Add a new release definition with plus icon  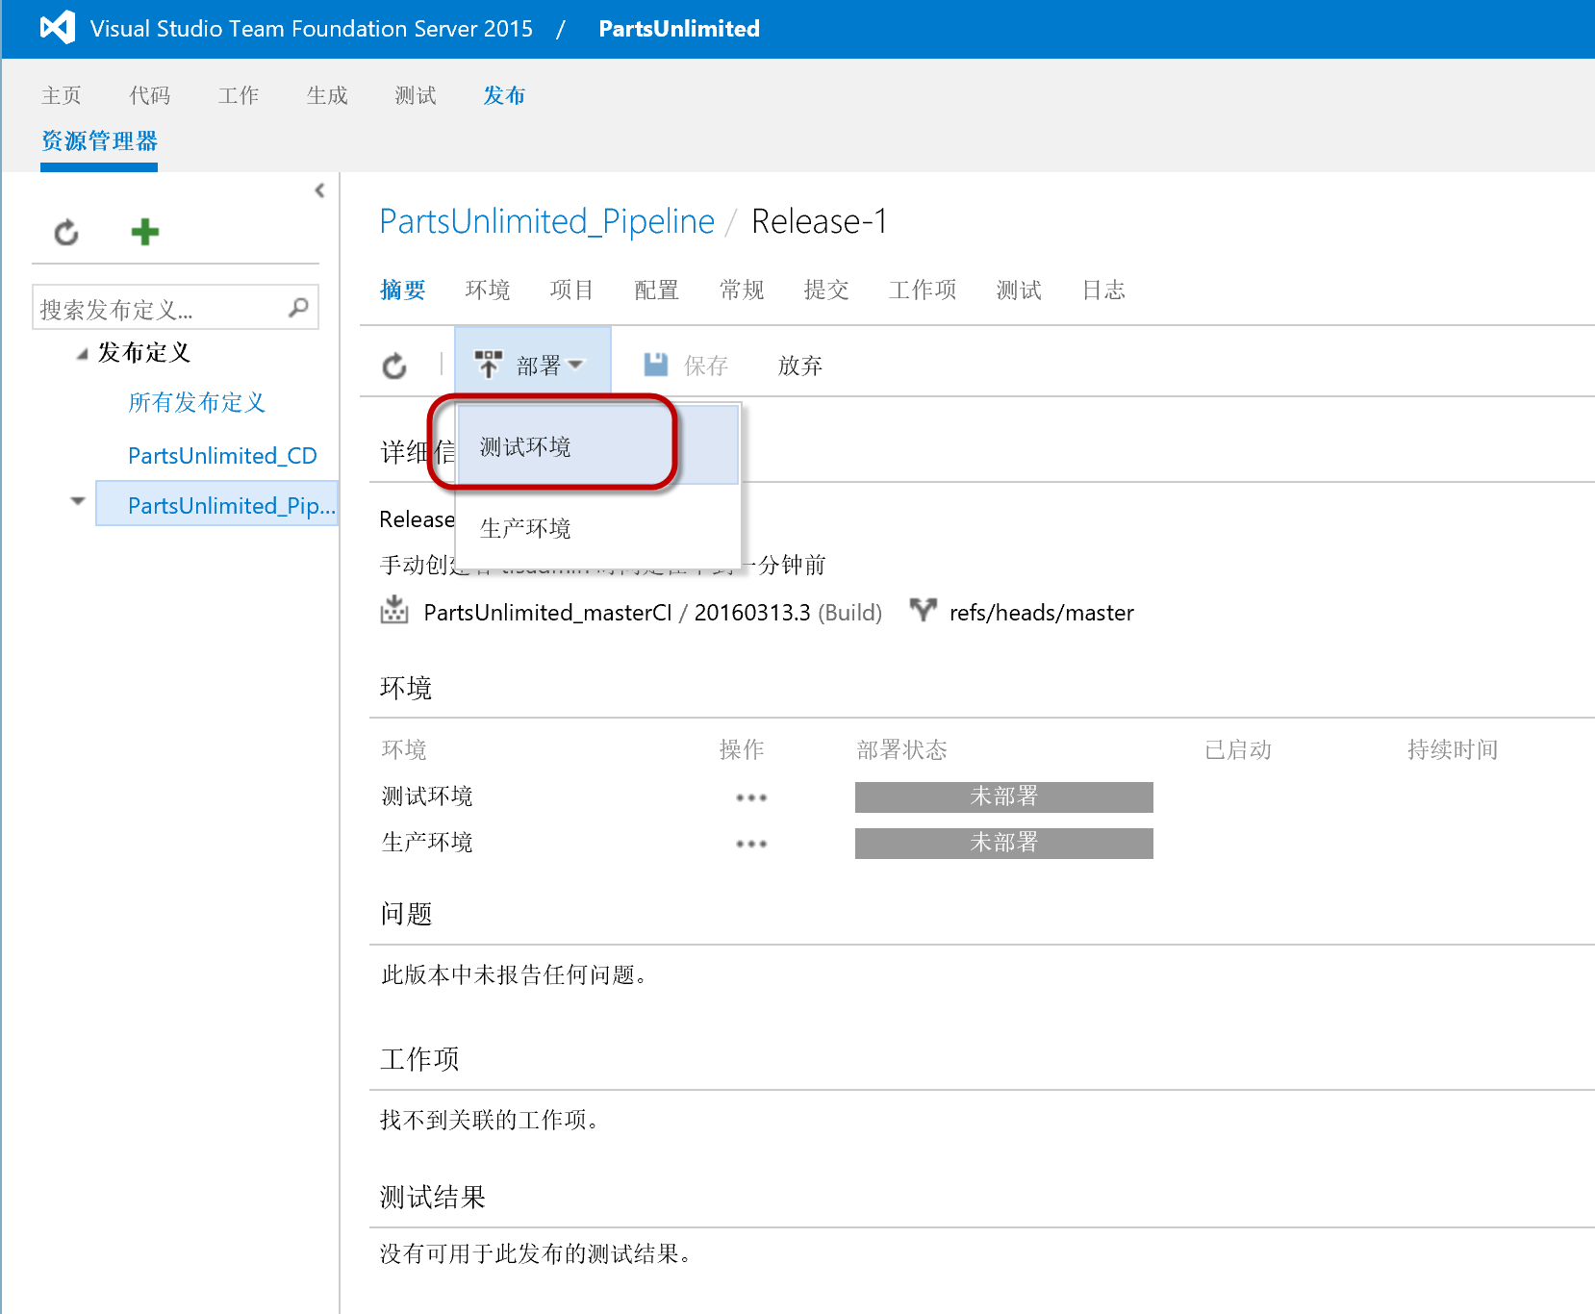[145, 232]
